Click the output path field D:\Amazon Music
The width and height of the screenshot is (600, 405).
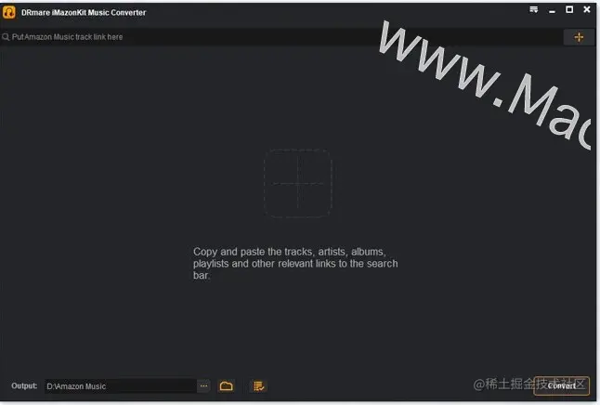(121, 386)
